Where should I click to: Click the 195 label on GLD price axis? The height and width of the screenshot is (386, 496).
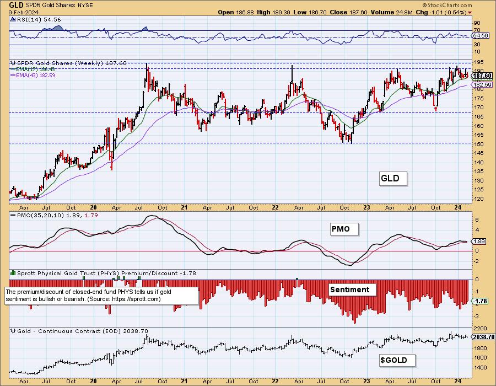[x=478, y=62]
